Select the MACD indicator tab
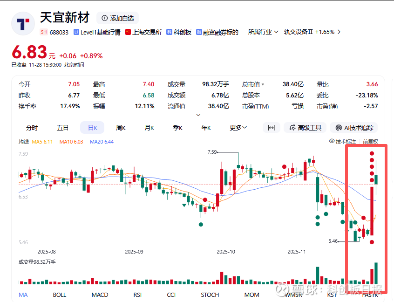 click(100, 295)
